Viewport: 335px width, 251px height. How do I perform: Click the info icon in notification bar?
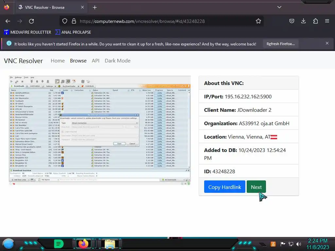click(x=9, y=43)
